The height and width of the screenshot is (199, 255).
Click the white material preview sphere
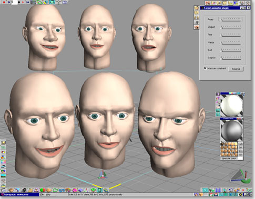(232, 106)
